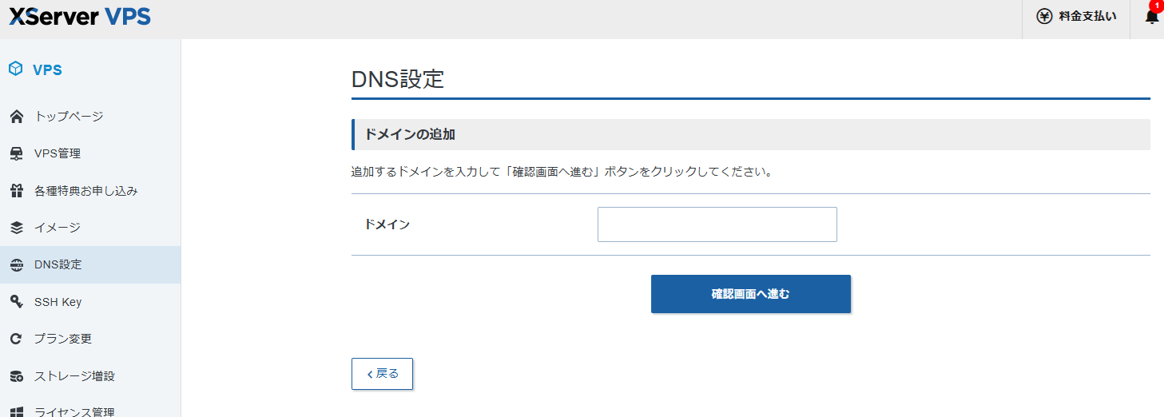Click the Windows icon for ライセンス管理
This screenshot has height=417, width=1164.
[16, 412]
